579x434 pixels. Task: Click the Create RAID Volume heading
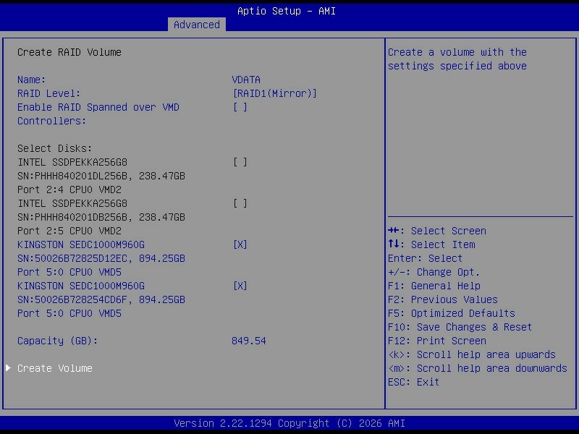coord(69,52)
